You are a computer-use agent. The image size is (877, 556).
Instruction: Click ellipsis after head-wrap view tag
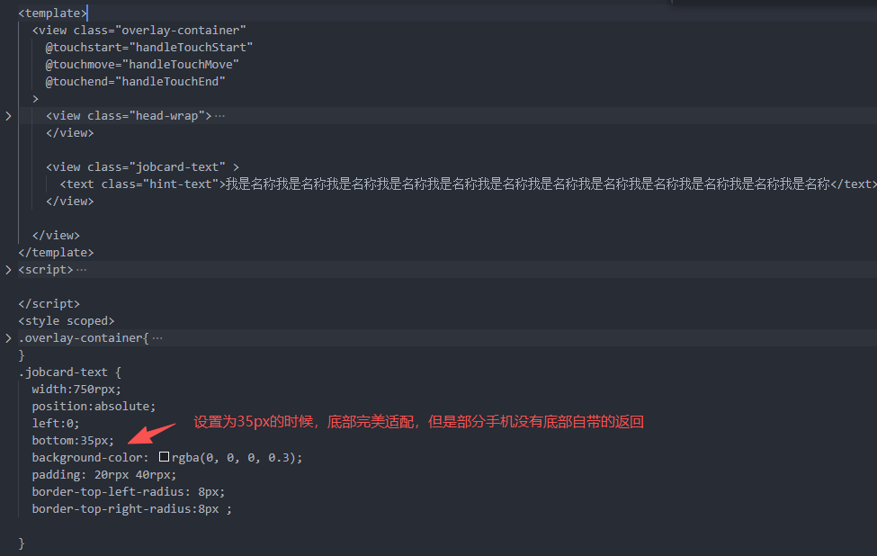(x=220, y=116)
